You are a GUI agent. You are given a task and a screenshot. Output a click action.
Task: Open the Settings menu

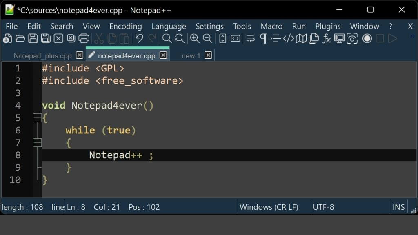[209, 27]
